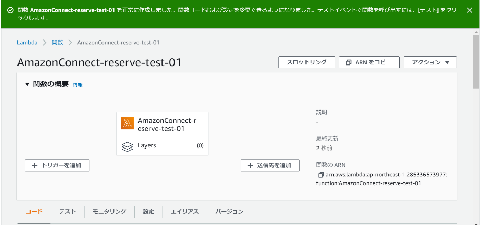
Task: Click the success checkmark icon in banner
Action: pyautogui.click(x=11, y=10)
